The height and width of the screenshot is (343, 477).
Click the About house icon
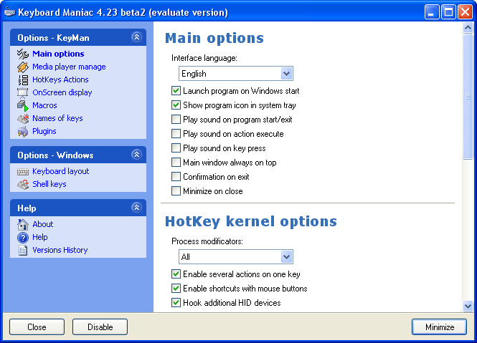coord(23,225)
